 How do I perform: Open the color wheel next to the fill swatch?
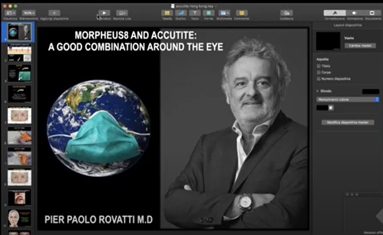(x=331, y=108)
